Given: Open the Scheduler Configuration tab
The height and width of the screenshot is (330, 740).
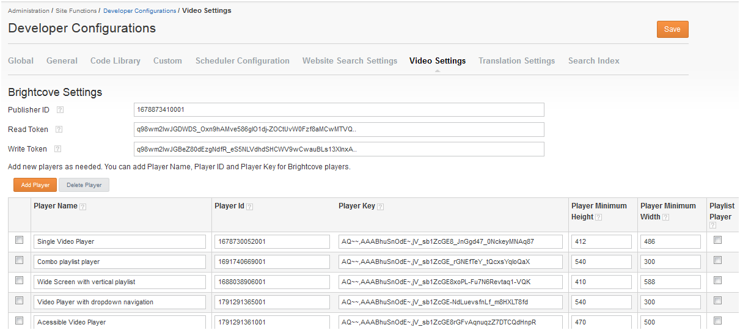Looking at the screenshot, I should [x=243, y=61].
